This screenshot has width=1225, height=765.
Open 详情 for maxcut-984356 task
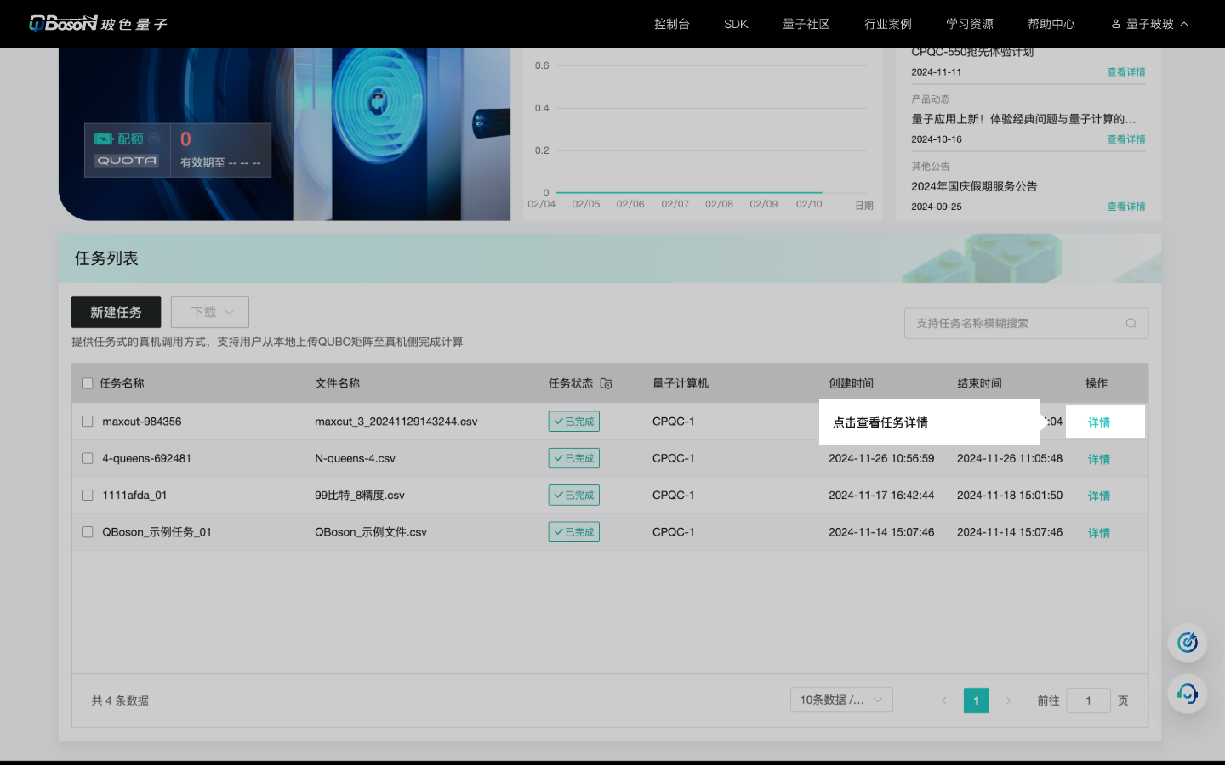1099,422
